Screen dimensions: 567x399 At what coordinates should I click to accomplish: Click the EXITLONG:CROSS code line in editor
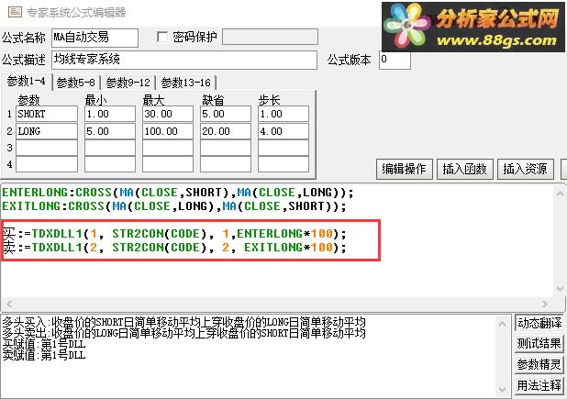coord(174,206)
